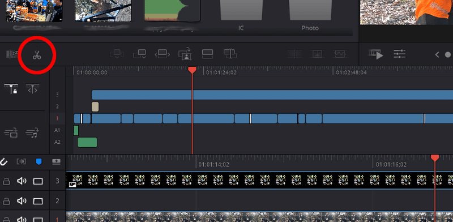Select the Audio Only edit mode icon
Screen dimensions: 453x222
pos(32,133)
